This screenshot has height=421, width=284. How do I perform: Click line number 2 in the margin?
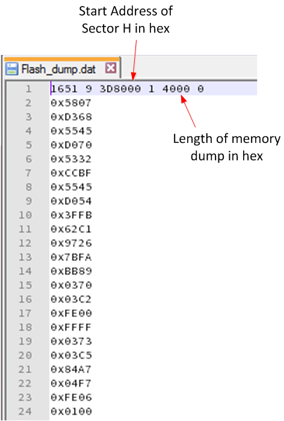pos(28,103)
